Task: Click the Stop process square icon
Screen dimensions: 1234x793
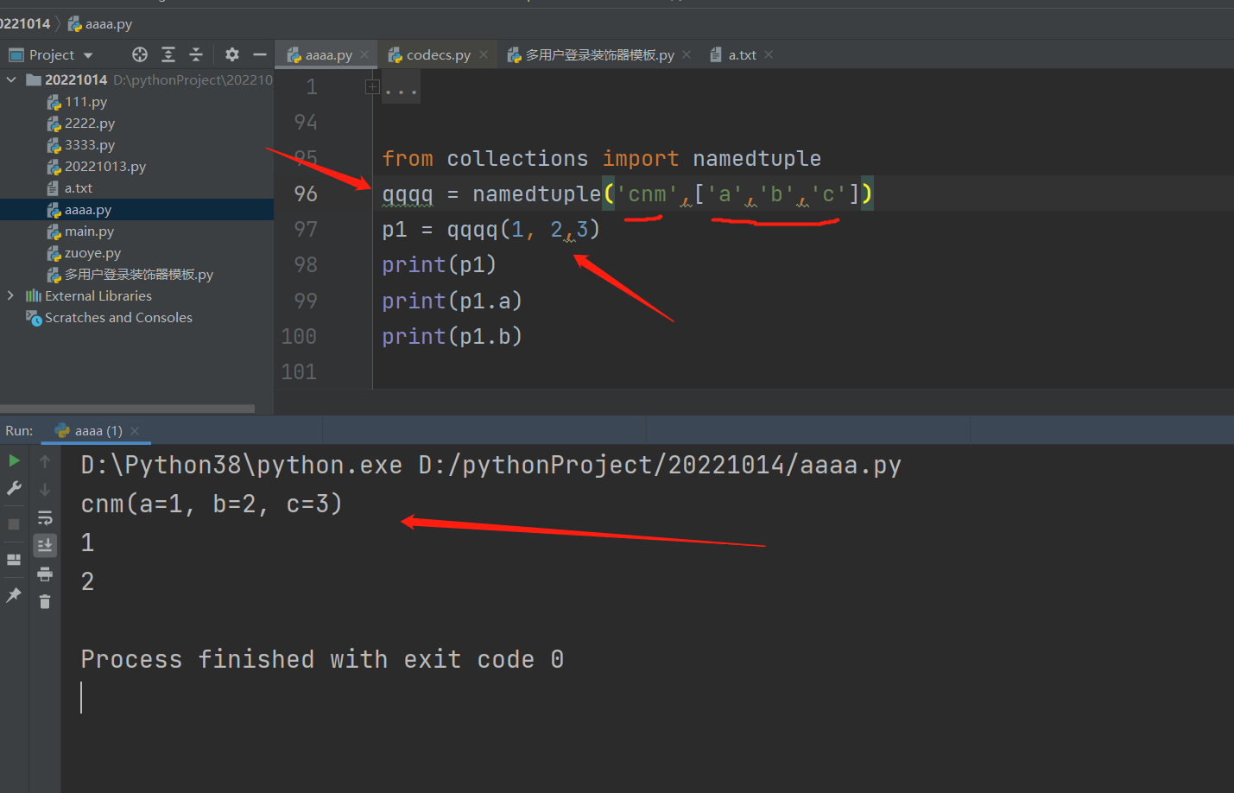Action: [x=14, y=524]
